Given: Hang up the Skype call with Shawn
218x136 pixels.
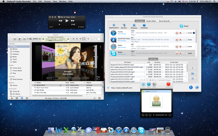Looking at the screenshot, I should (x=168, y=84).
